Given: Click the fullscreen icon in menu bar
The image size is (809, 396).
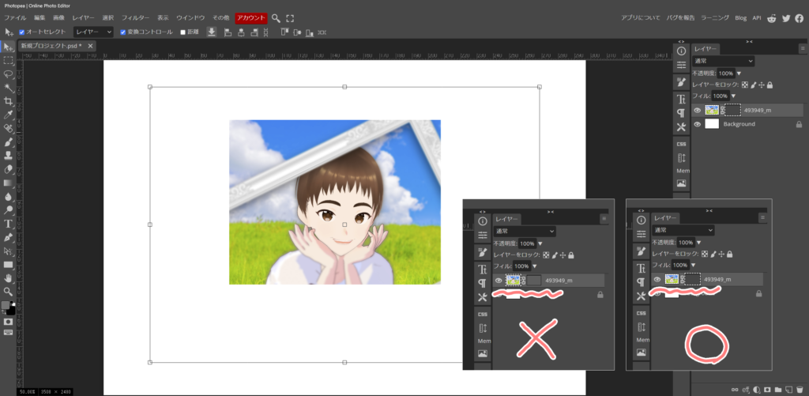Looking at the screenshot, I should tap(290, 17).
